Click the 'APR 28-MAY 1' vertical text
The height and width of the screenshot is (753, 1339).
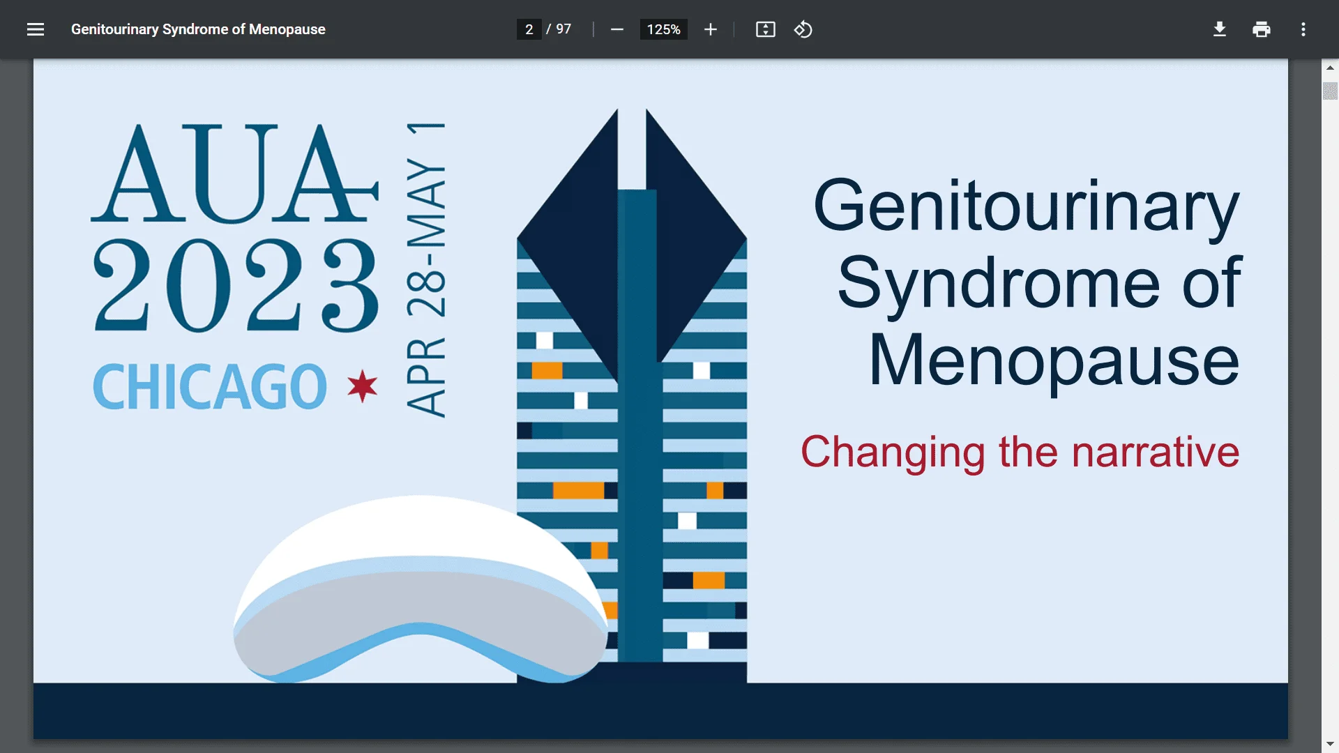click(x=425, y=270)
